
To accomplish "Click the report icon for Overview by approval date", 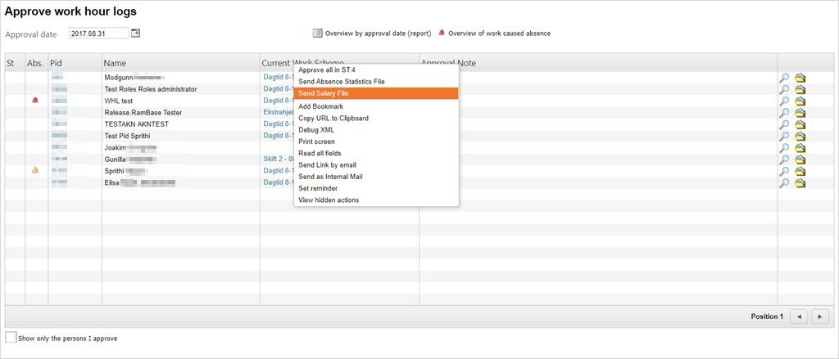I will click(x=317, y=34).
